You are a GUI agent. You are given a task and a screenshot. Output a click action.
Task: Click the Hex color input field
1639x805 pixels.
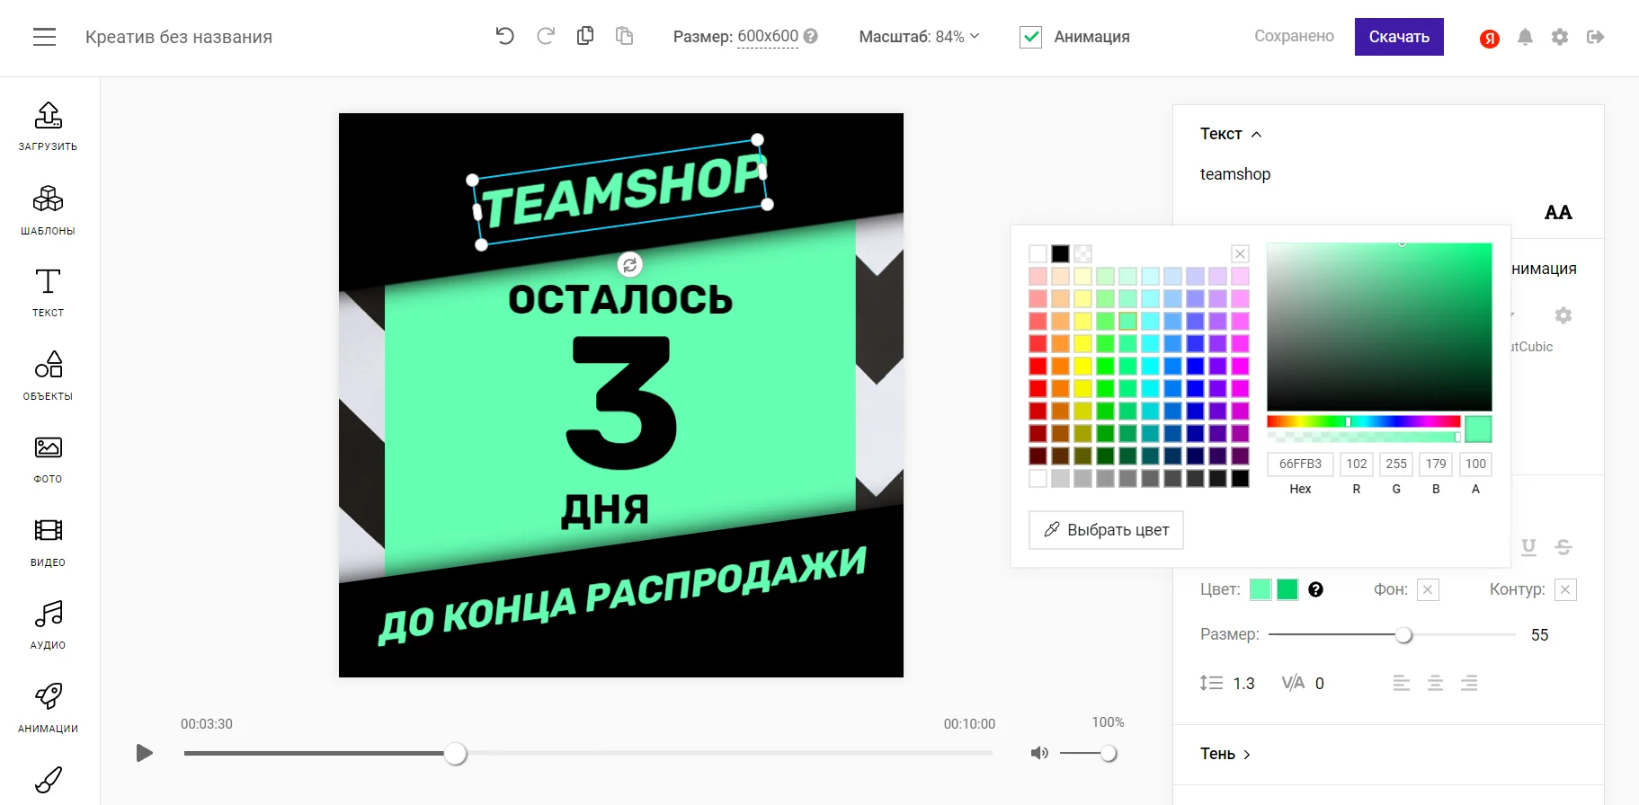click(1300, 464)
